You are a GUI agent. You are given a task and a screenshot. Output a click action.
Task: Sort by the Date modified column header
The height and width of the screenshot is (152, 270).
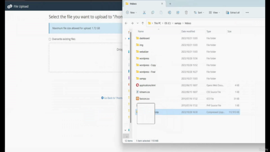188,31
